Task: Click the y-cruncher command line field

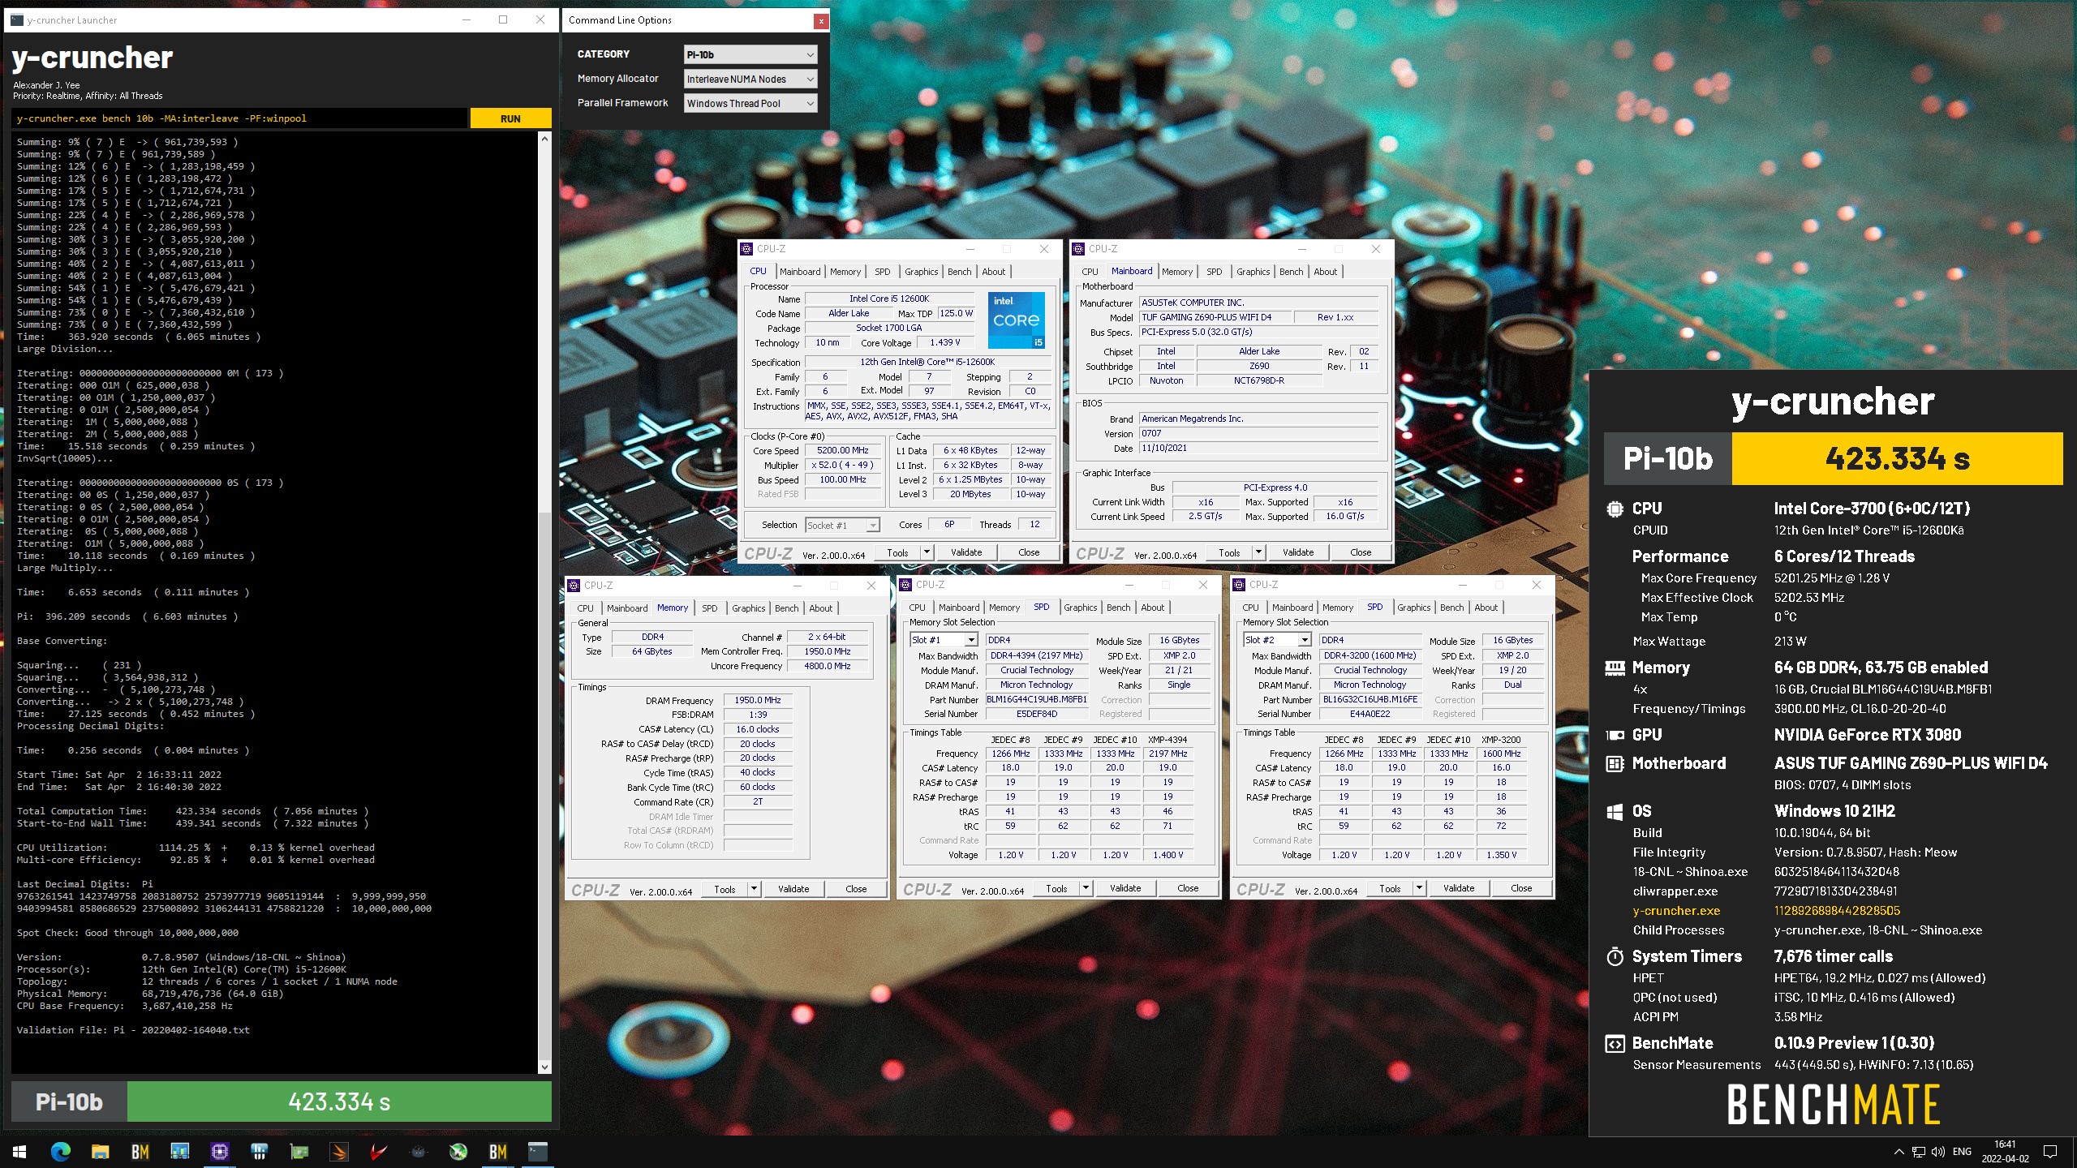Action: [239, 118]
